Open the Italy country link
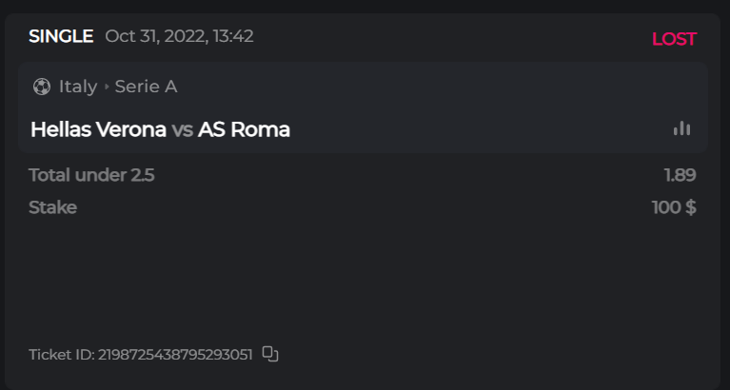 (x=78, y=87)
